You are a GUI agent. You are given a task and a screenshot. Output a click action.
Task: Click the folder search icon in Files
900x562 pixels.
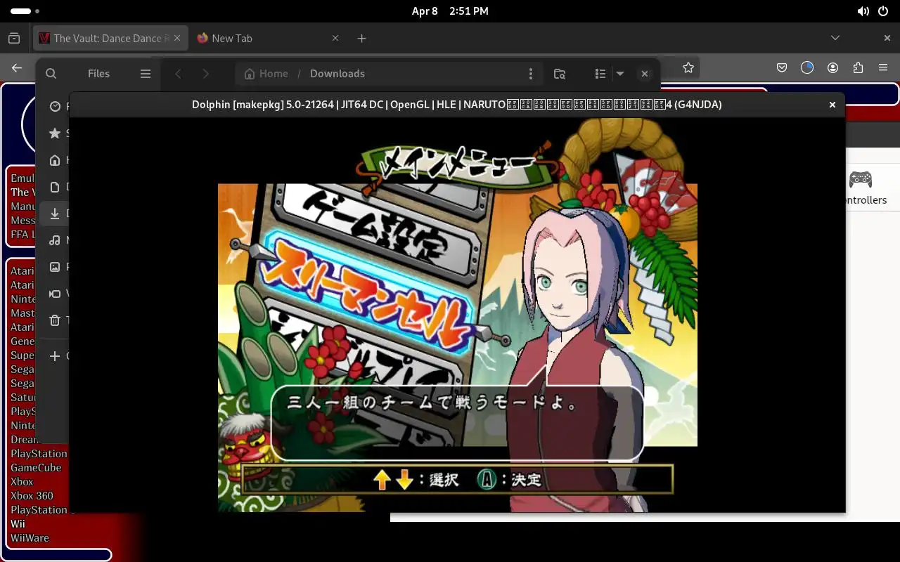tap(560, 74)
